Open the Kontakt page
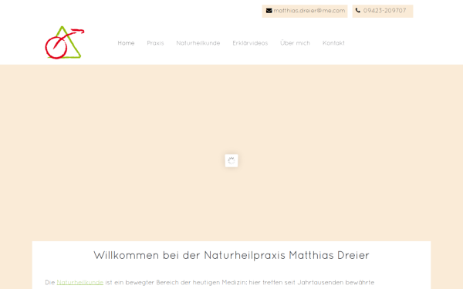Viewport: 463px width, 289px height. (333, 43)
